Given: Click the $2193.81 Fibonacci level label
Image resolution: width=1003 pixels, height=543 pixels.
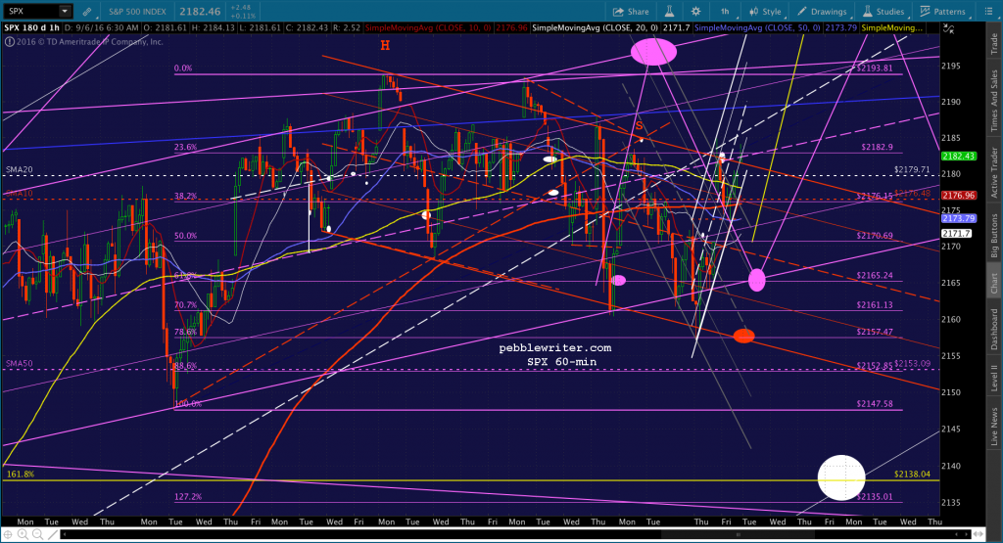Looking at the screenshot, I should (x=875, y=68).
